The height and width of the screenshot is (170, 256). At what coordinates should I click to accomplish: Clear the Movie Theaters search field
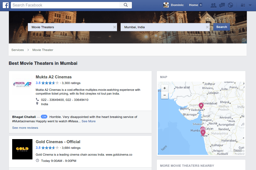click(x=114, y=27)
